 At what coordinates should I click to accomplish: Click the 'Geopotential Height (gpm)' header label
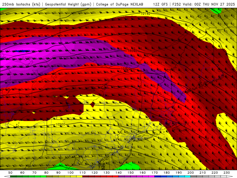(x=68, y=4)
